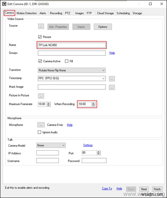Browse for a Mask Image file
The width and height of the screenshot is (167, 198).
(x=112, y=88)
